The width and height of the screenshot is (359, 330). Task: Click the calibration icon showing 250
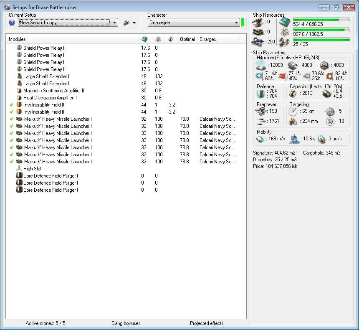pos(258,42)
